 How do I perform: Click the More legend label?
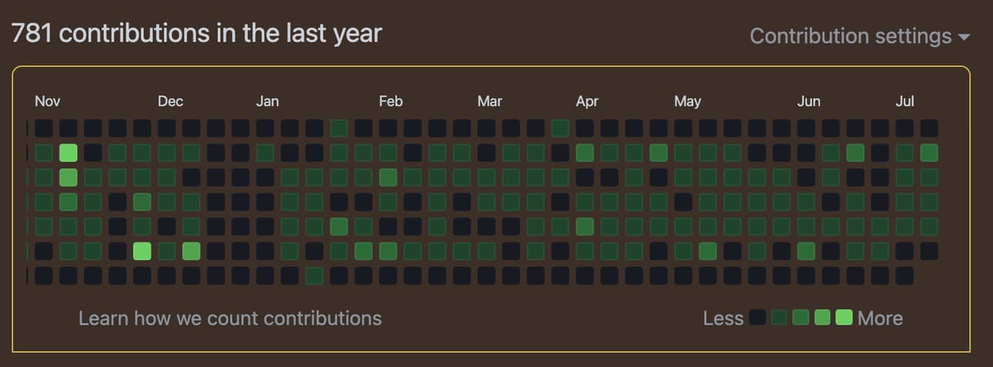coord(880,318)
